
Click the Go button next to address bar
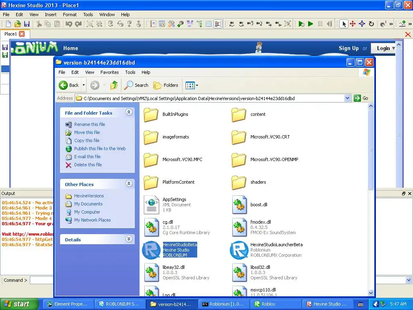(x=361, y=98)
